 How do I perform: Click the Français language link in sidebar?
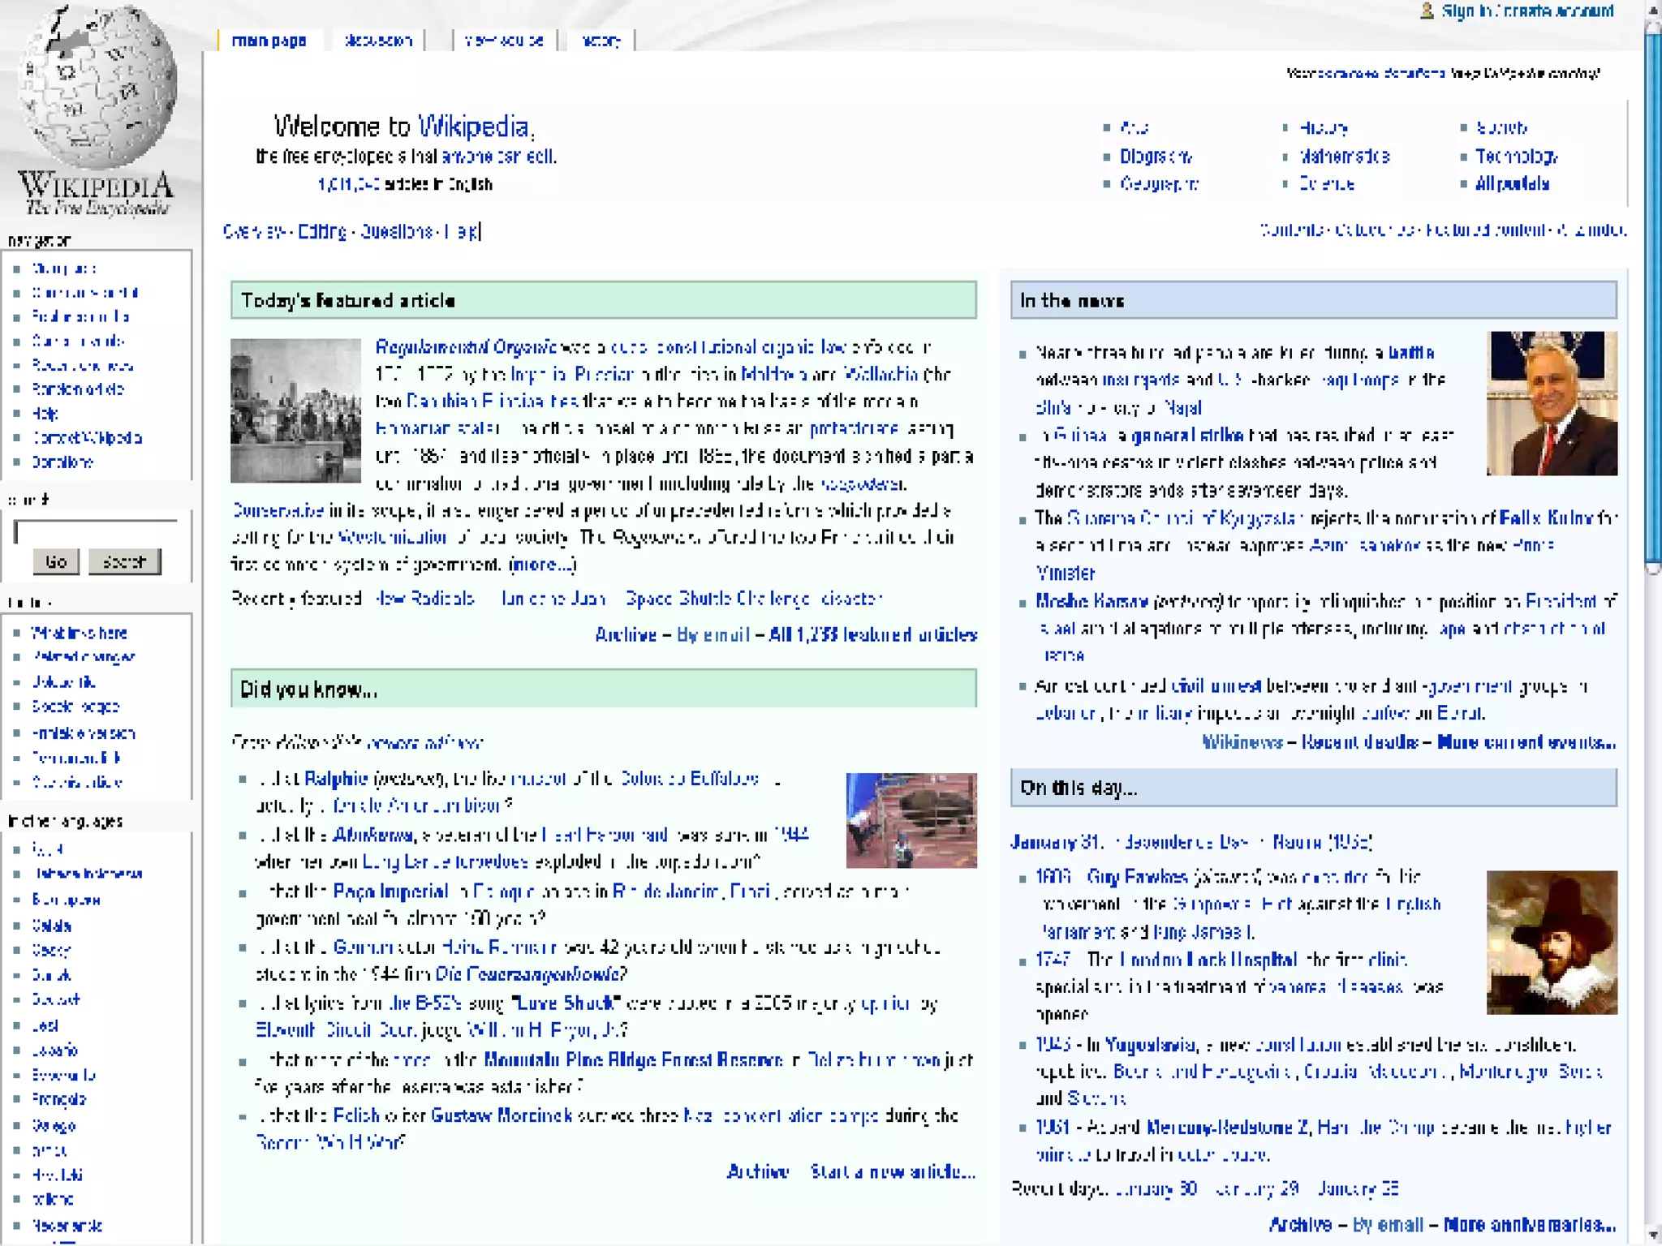click(x=58, y=1099)
